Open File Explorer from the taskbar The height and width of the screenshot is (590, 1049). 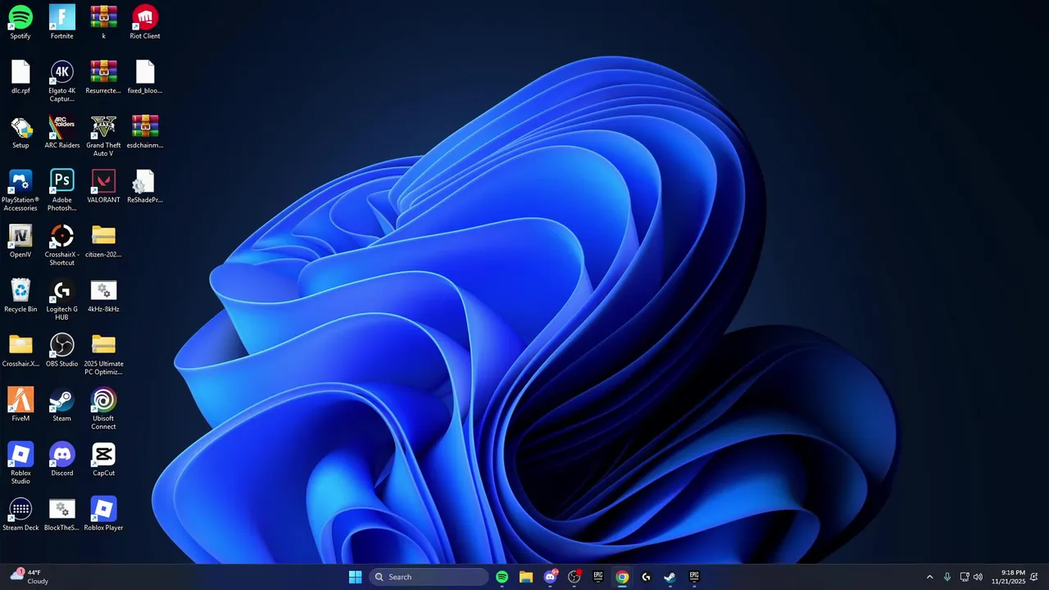[x=526, y=577]
